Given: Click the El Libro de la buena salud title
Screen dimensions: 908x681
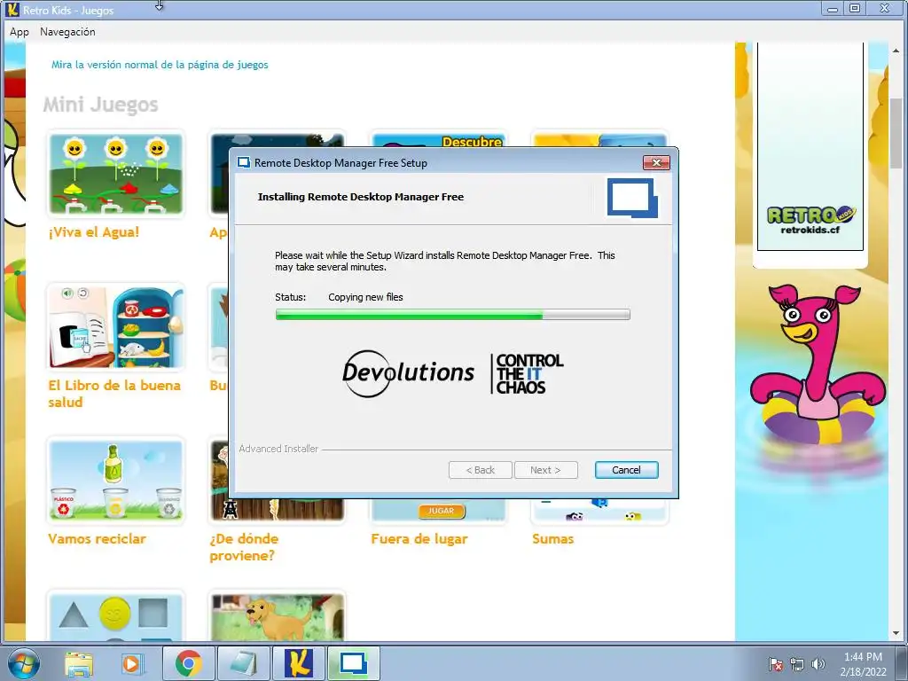Looking at the screenshot, I should 114,394.
